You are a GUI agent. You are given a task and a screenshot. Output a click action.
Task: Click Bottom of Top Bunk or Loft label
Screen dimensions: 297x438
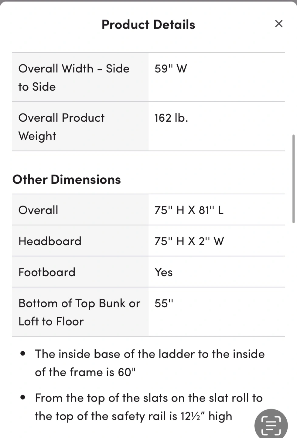(x=79, y=312)
